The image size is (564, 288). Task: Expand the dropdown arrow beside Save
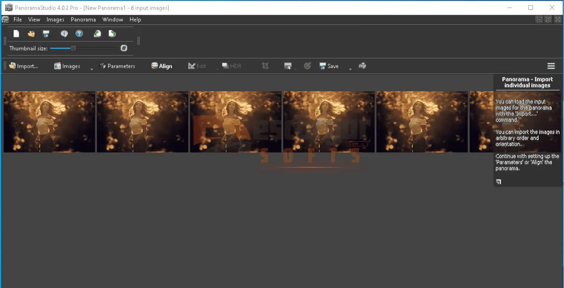[350, 69]
